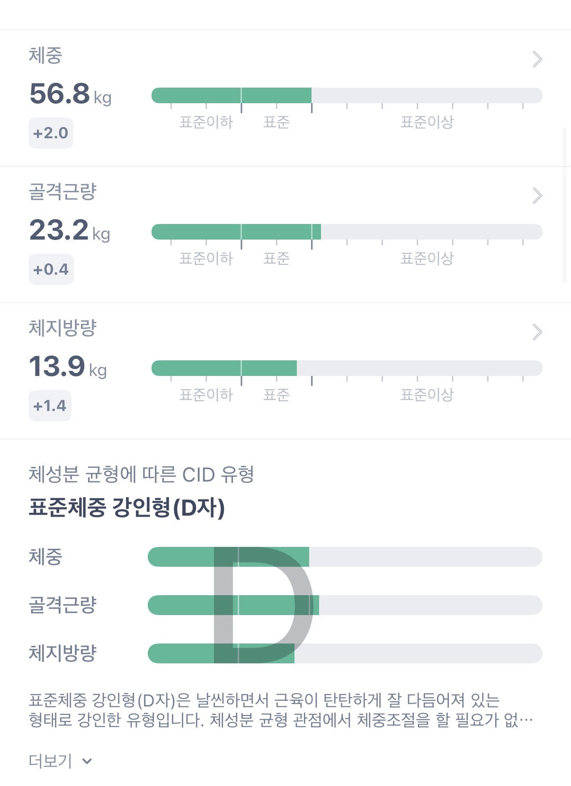Open weight details via 체중 chevron
The height and width of the screenshot is (786, 571).
coord(537,59)
